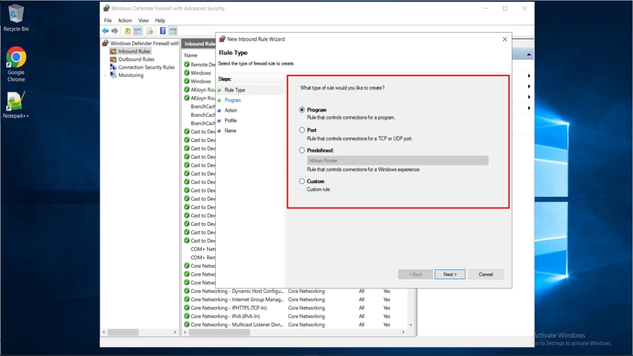Open Notepad++ desktop icon
Viewport: 633px width, 356px height.
(16, 105)
